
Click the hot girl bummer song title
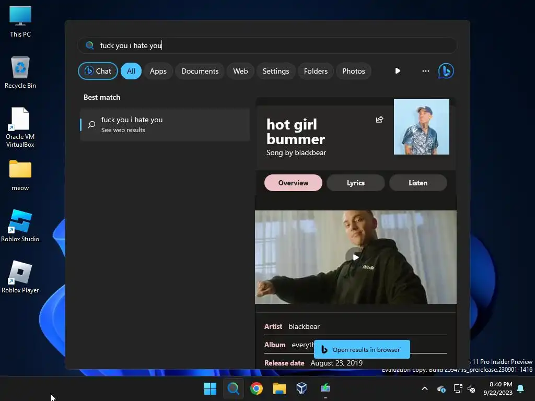click(x=296, y=132)
